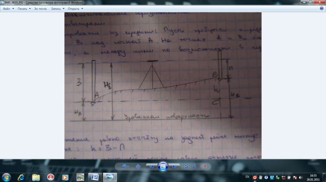Open the disconnected network tray icon

click(283, 177)
